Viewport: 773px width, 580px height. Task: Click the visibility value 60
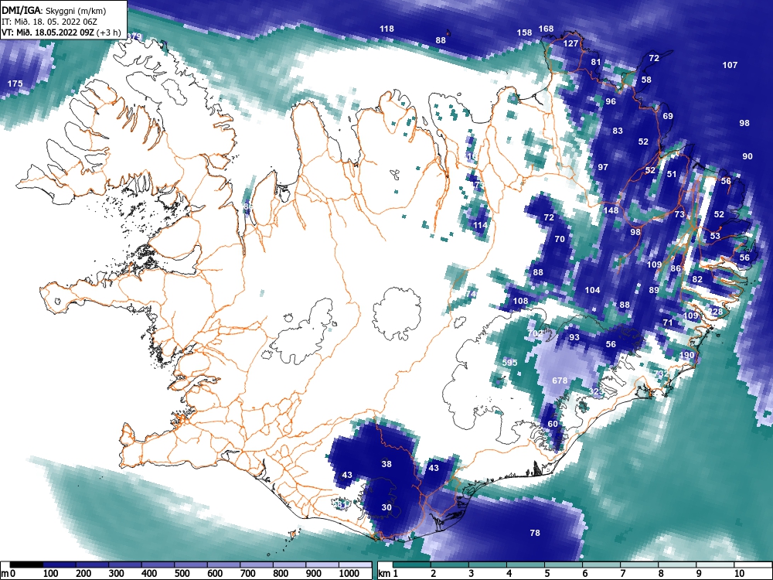tap(553, 424)
